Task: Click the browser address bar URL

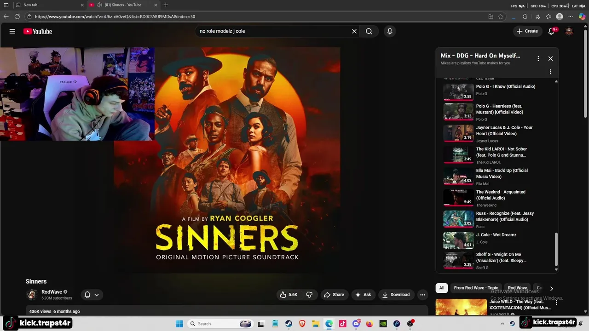Action: point(115,17)
